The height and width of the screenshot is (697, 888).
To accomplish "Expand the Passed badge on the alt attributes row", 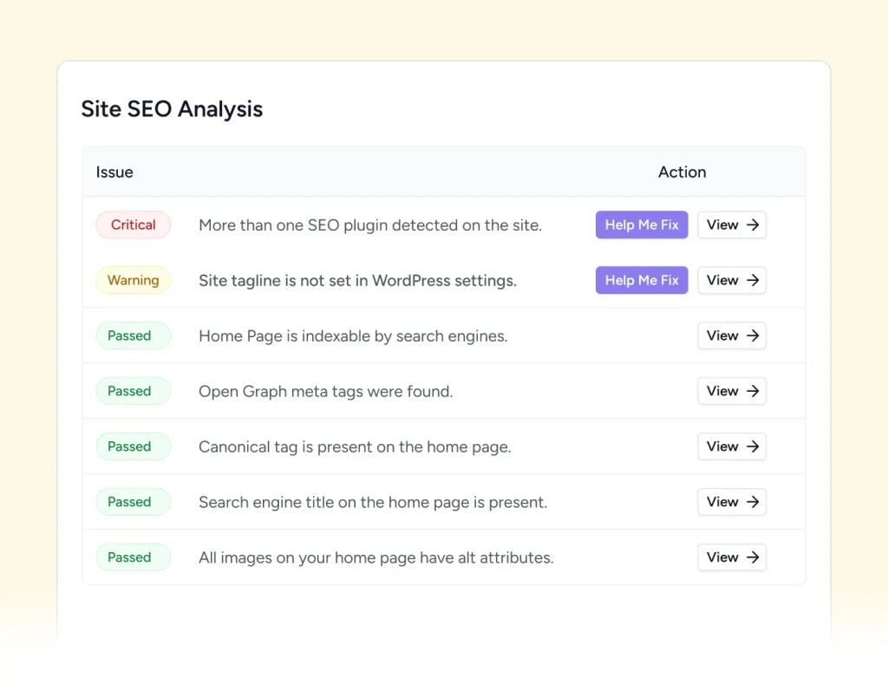I will point(133,557).
